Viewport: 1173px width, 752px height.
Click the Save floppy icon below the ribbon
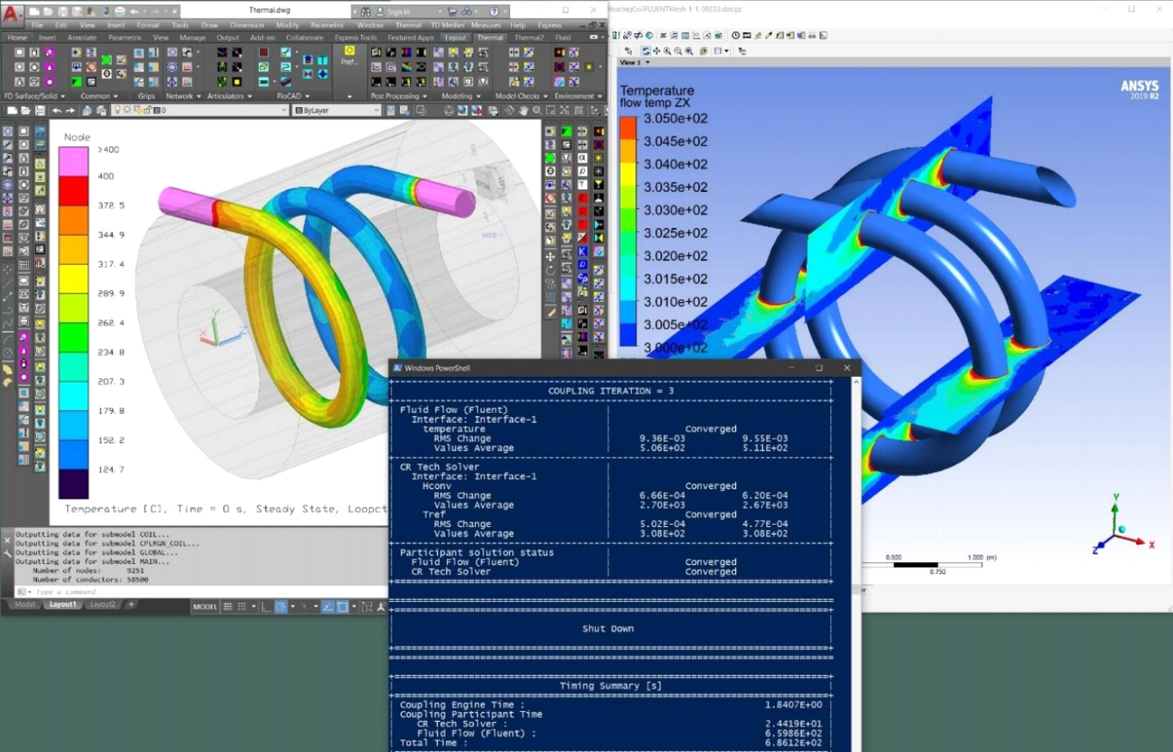40,110
